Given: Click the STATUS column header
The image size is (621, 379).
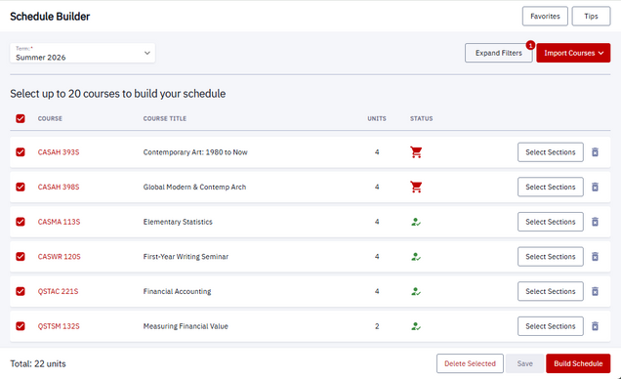Looking at the screenshot, I should click(422, 118).
